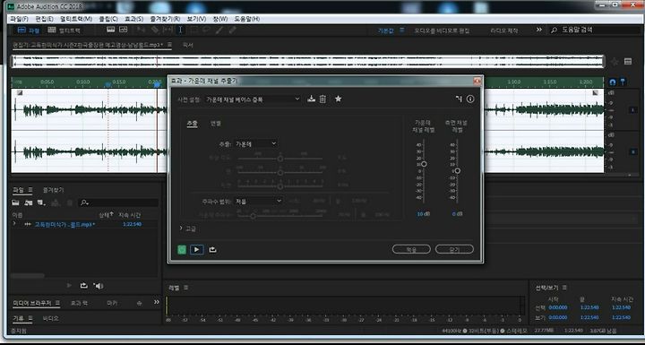Preview playback in the effect dialog

[197, 249]
